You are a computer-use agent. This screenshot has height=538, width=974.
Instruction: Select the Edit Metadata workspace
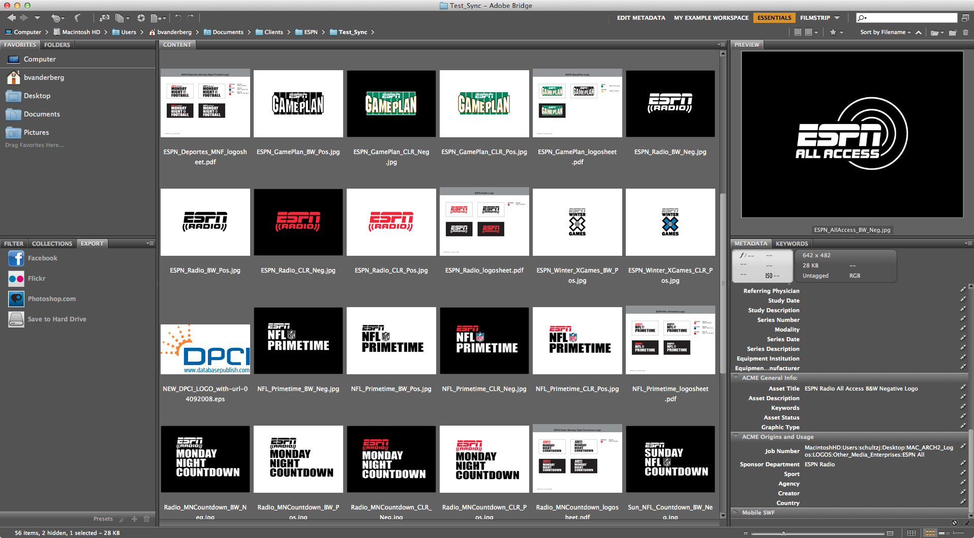coord(641,18)
